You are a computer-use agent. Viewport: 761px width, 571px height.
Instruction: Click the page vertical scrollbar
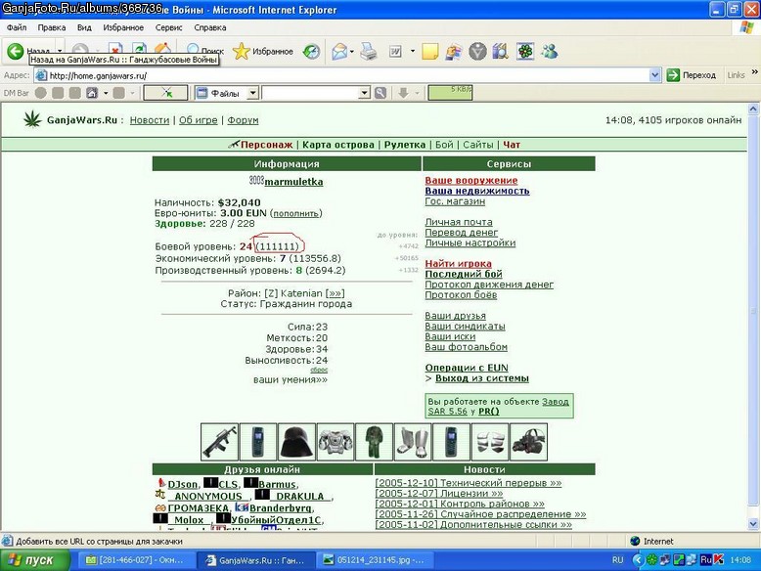(x=753, y=311)
